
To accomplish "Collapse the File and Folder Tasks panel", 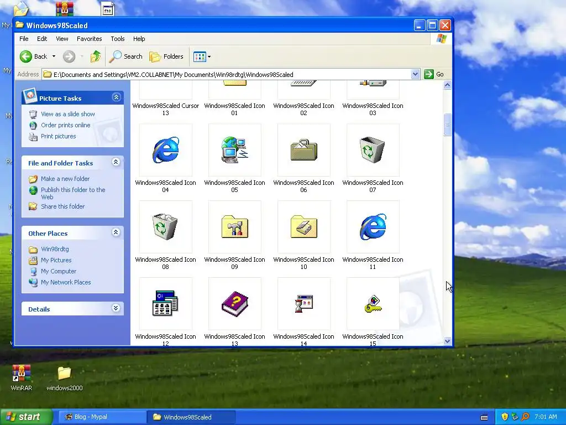I will [116, 162].
